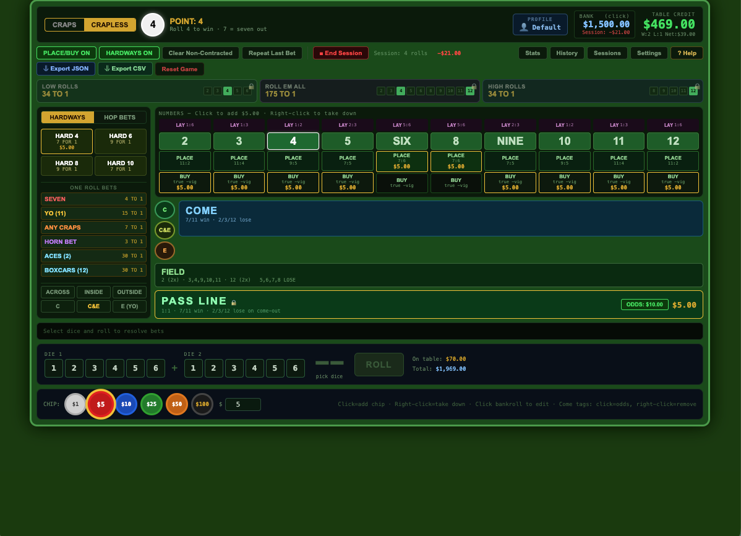Switch to Crapless mode
The image size is (741, 536).
[x=109, y=25]
